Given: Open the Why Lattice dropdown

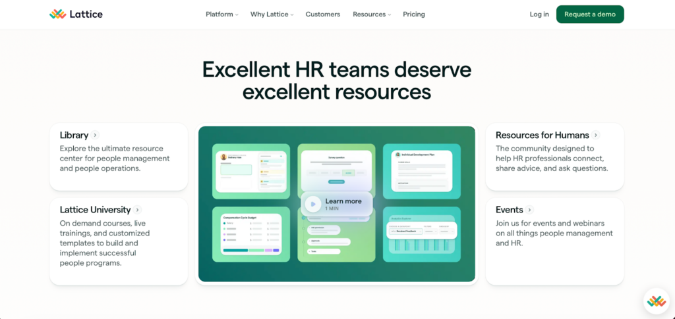Looking at the screenshot, I should click(x=272, y=14).
